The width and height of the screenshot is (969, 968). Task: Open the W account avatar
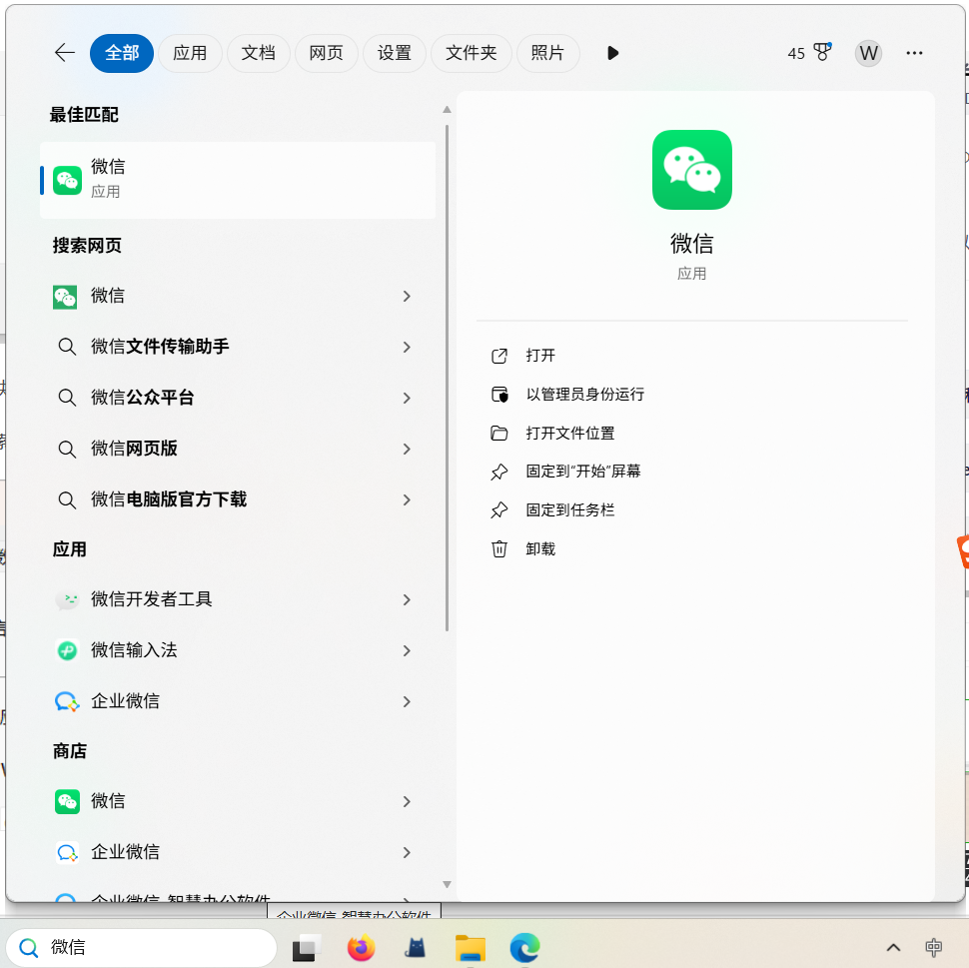[x=868, y=53]
